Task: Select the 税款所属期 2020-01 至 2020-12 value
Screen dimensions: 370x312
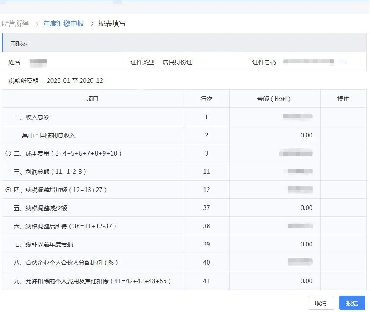Action: (x=75, y=81)
